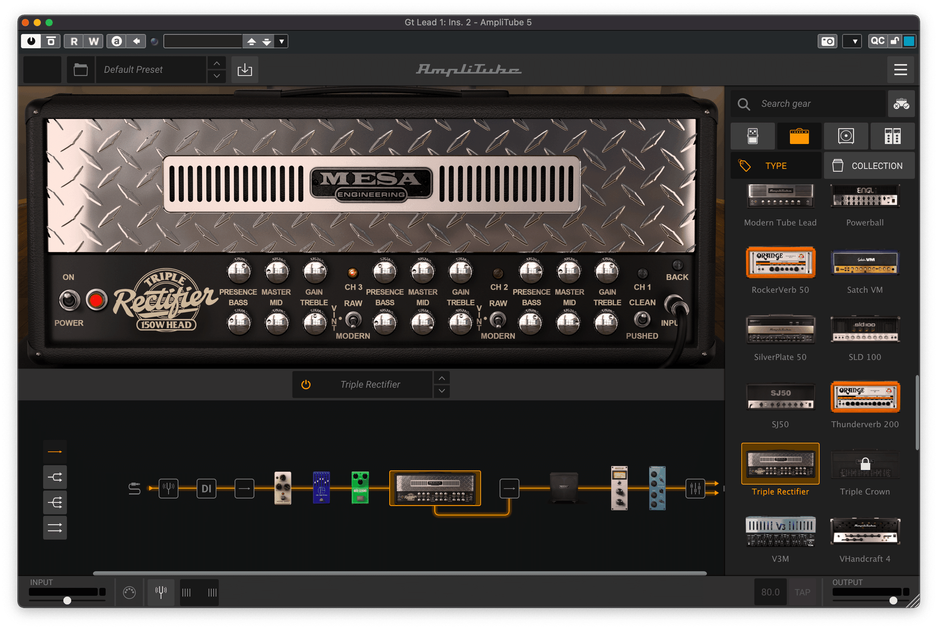
Task: Save the preset with download icon
Action: pyautogui.click(x=244, y=70)
